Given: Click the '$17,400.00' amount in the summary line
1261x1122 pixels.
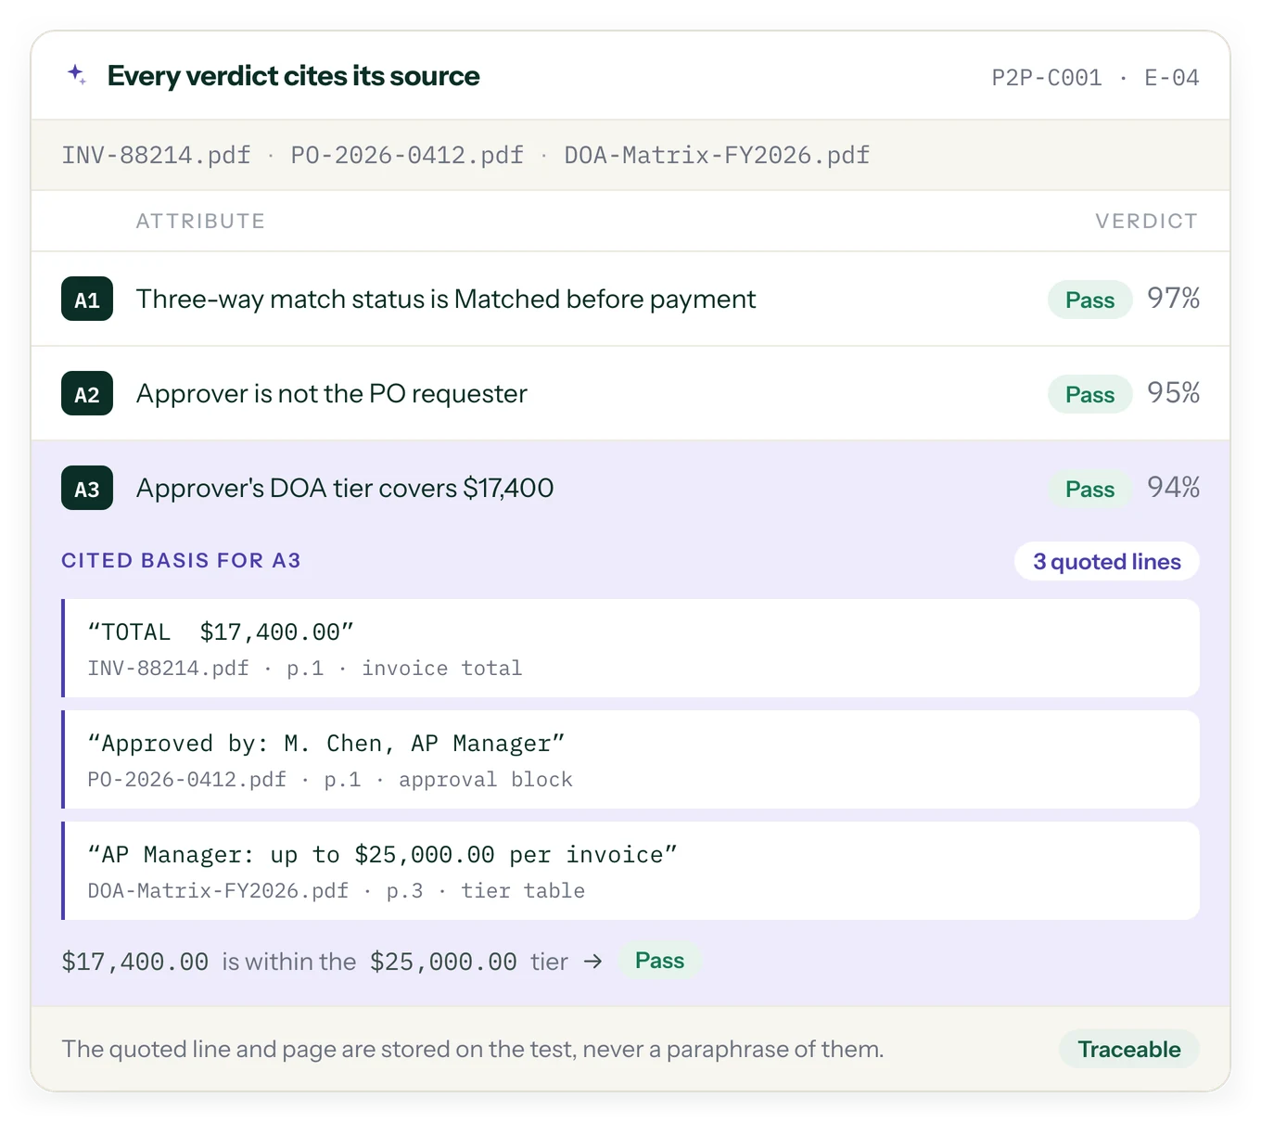Looking at the screenshot, I should (135, 962).
